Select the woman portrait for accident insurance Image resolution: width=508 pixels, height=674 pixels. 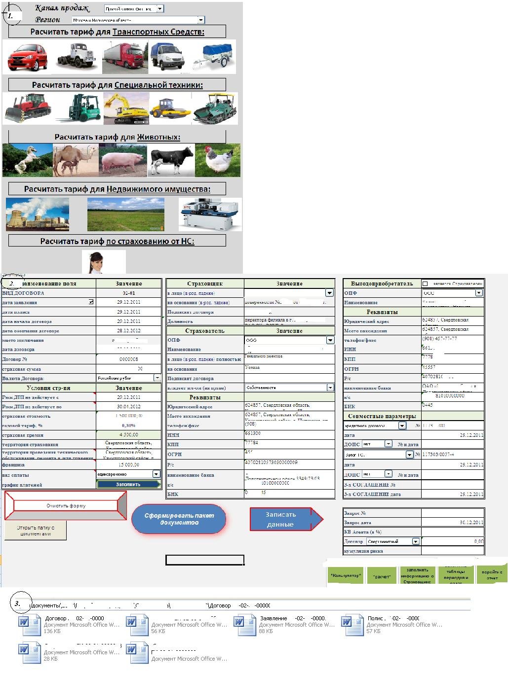click(x=104, y=261)
